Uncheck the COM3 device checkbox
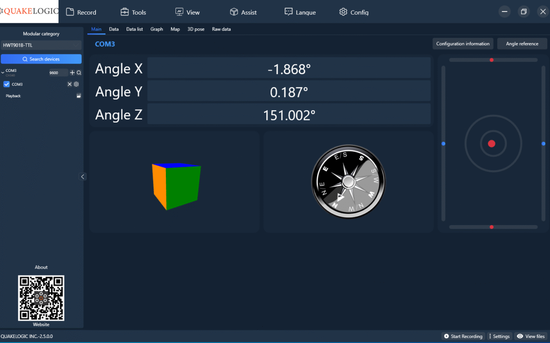Viewport: 550px width, 343px height. [x=7, y=84]
